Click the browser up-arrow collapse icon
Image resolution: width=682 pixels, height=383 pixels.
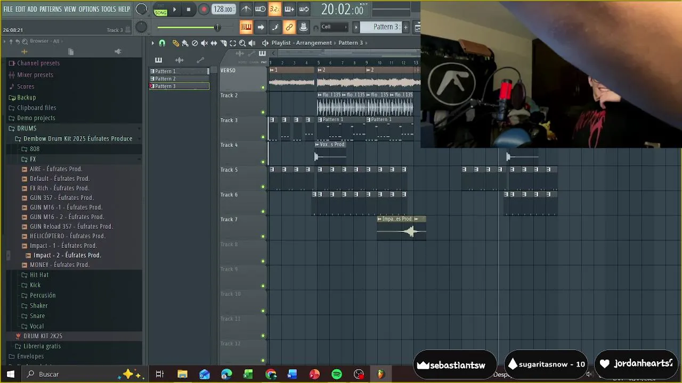pos(11,41)
